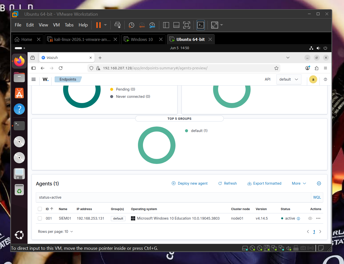Viewport: 344px width, 264px height.
Task: Change the Rows per page setting
Action: 56,232
